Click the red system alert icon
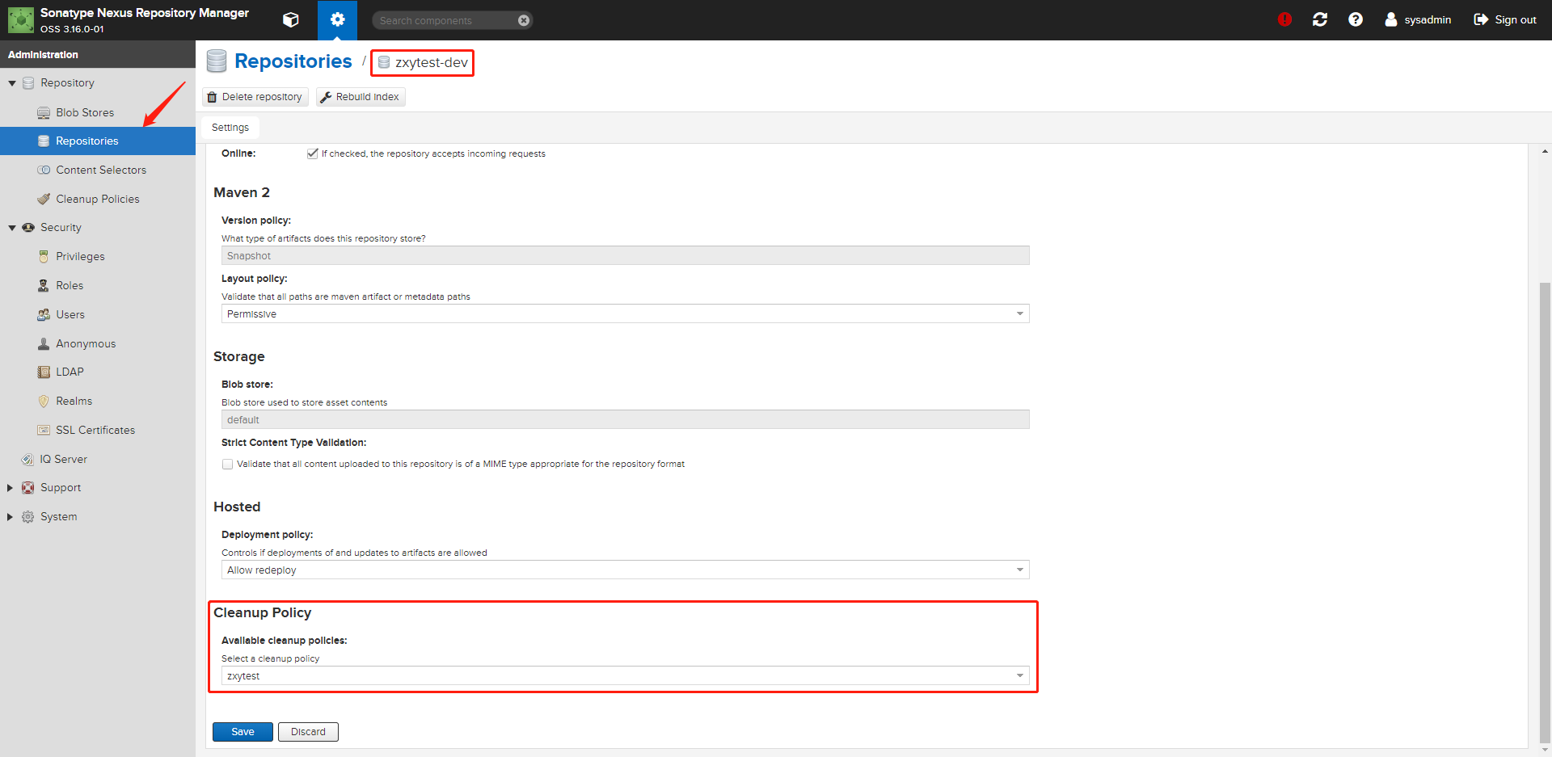Viewport: 1552px width, 757px height. pos(1284,19)
